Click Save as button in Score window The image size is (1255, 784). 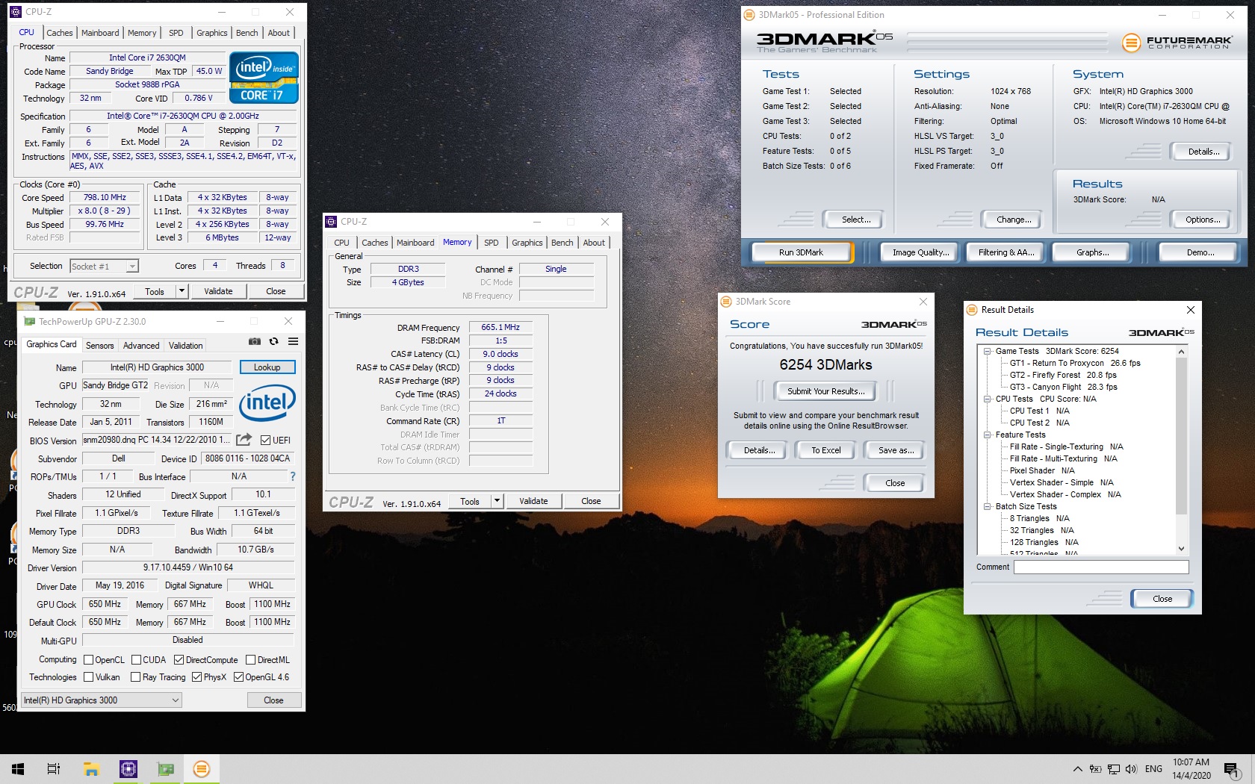tap(895, 450)
